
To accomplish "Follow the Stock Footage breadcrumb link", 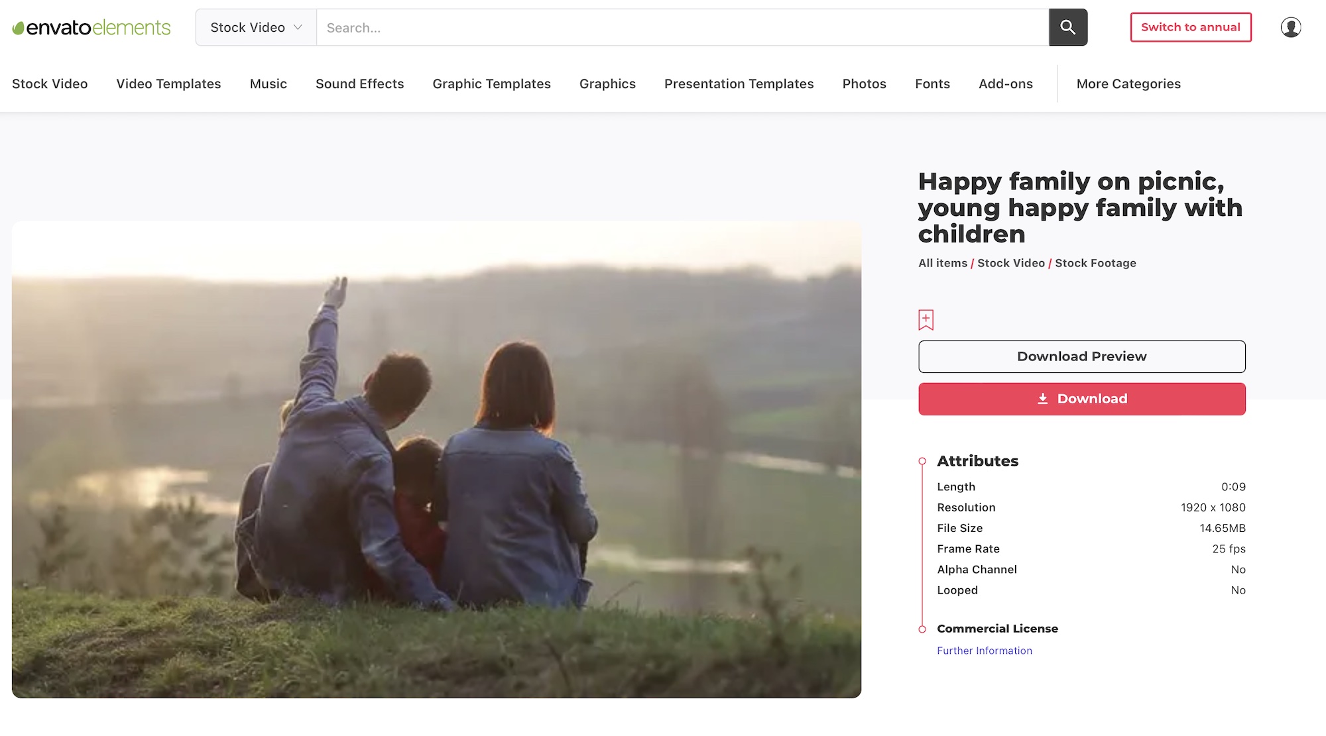I will coord(1095,263).
